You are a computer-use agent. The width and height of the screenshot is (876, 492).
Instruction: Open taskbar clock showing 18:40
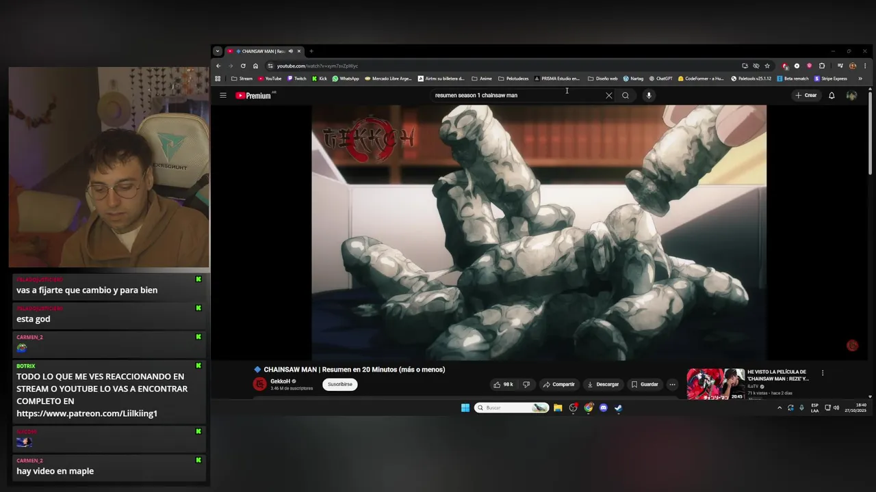(x=855, y=408)
